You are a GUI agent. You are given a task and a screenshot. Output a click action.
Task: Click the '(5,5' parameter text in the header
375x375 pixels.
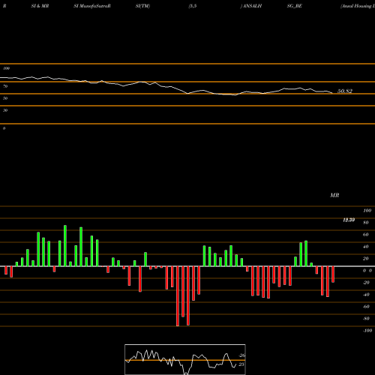point(193,6)
